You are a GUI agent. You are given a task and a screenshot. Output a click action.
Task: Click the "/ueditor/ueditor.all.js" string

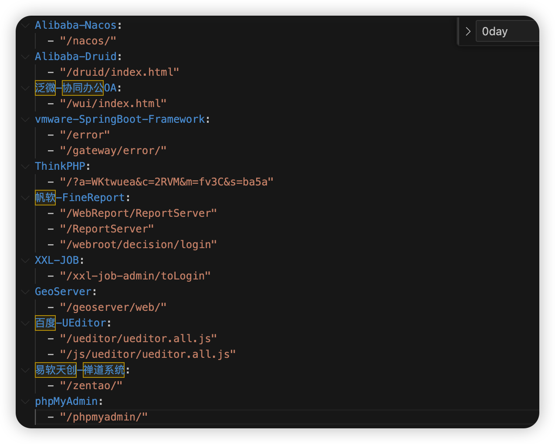(139, 339)
